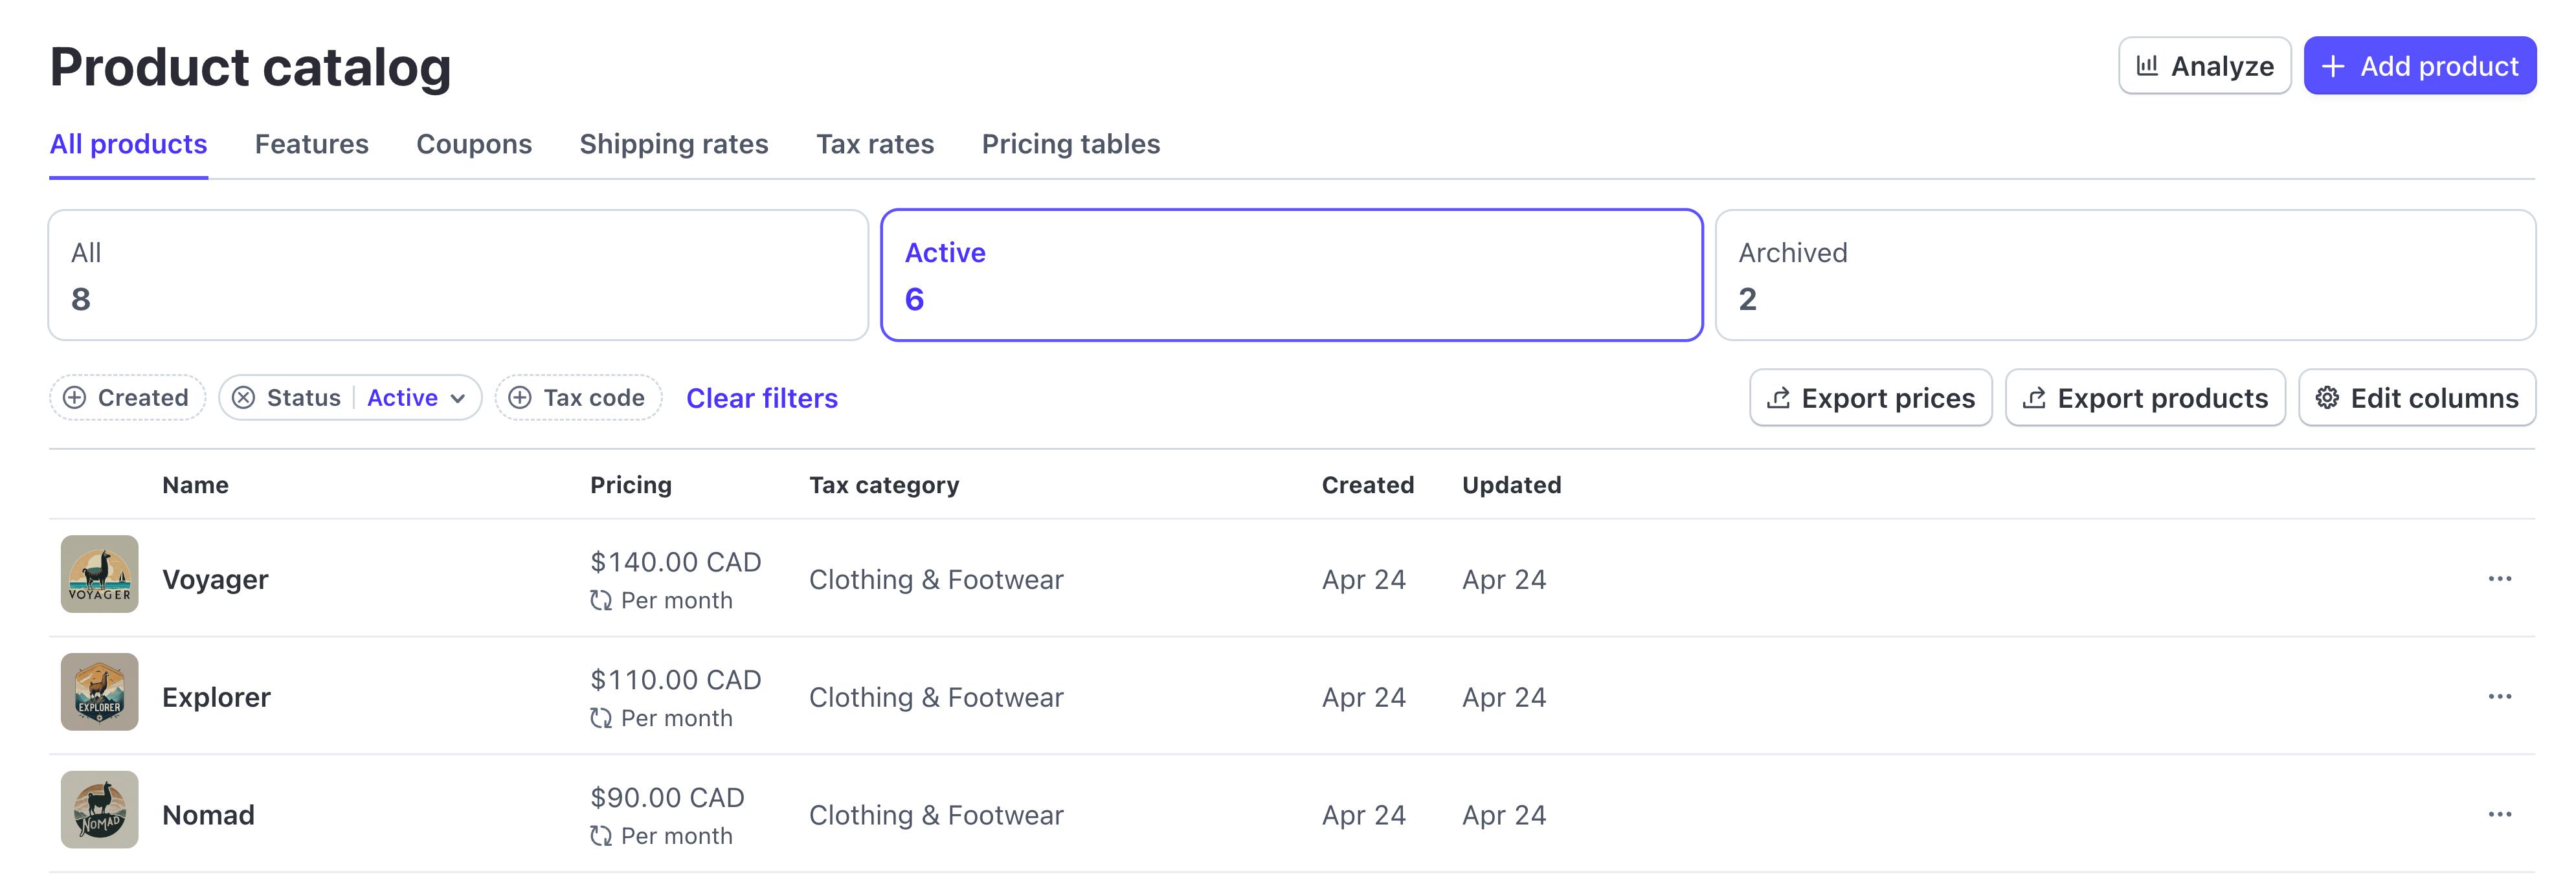The width and height of the screenshot is (2565, 886).
Task: Show the Archived products card
Action: 2125,275
